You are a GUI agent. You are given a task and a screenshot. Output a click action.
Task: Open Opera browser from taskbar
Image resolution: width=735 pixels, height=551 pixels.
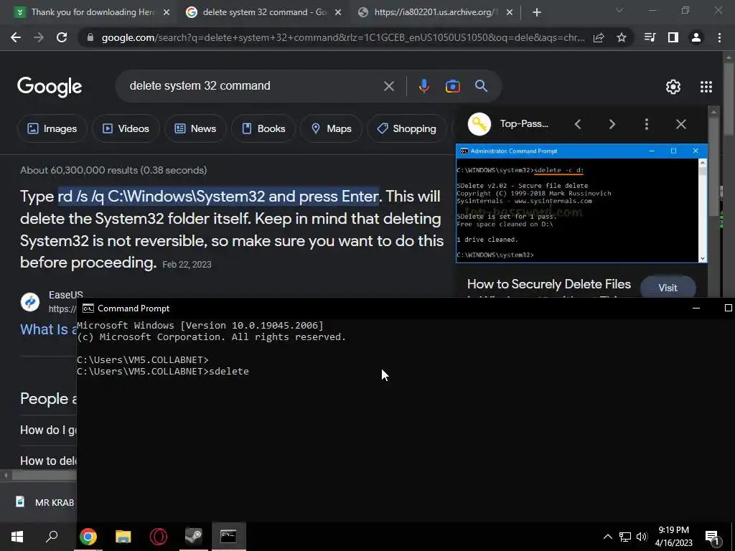pos(159,537)
